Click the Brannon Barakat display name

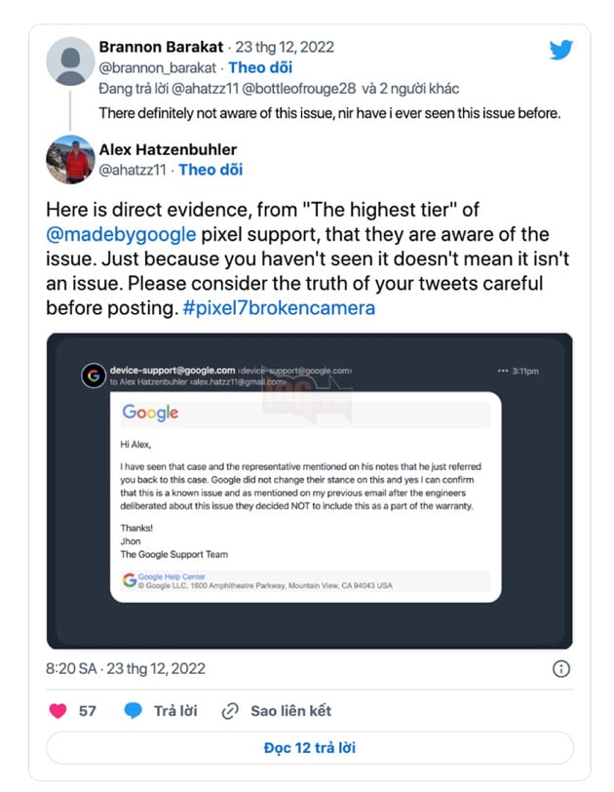click(x=161, y=48)
